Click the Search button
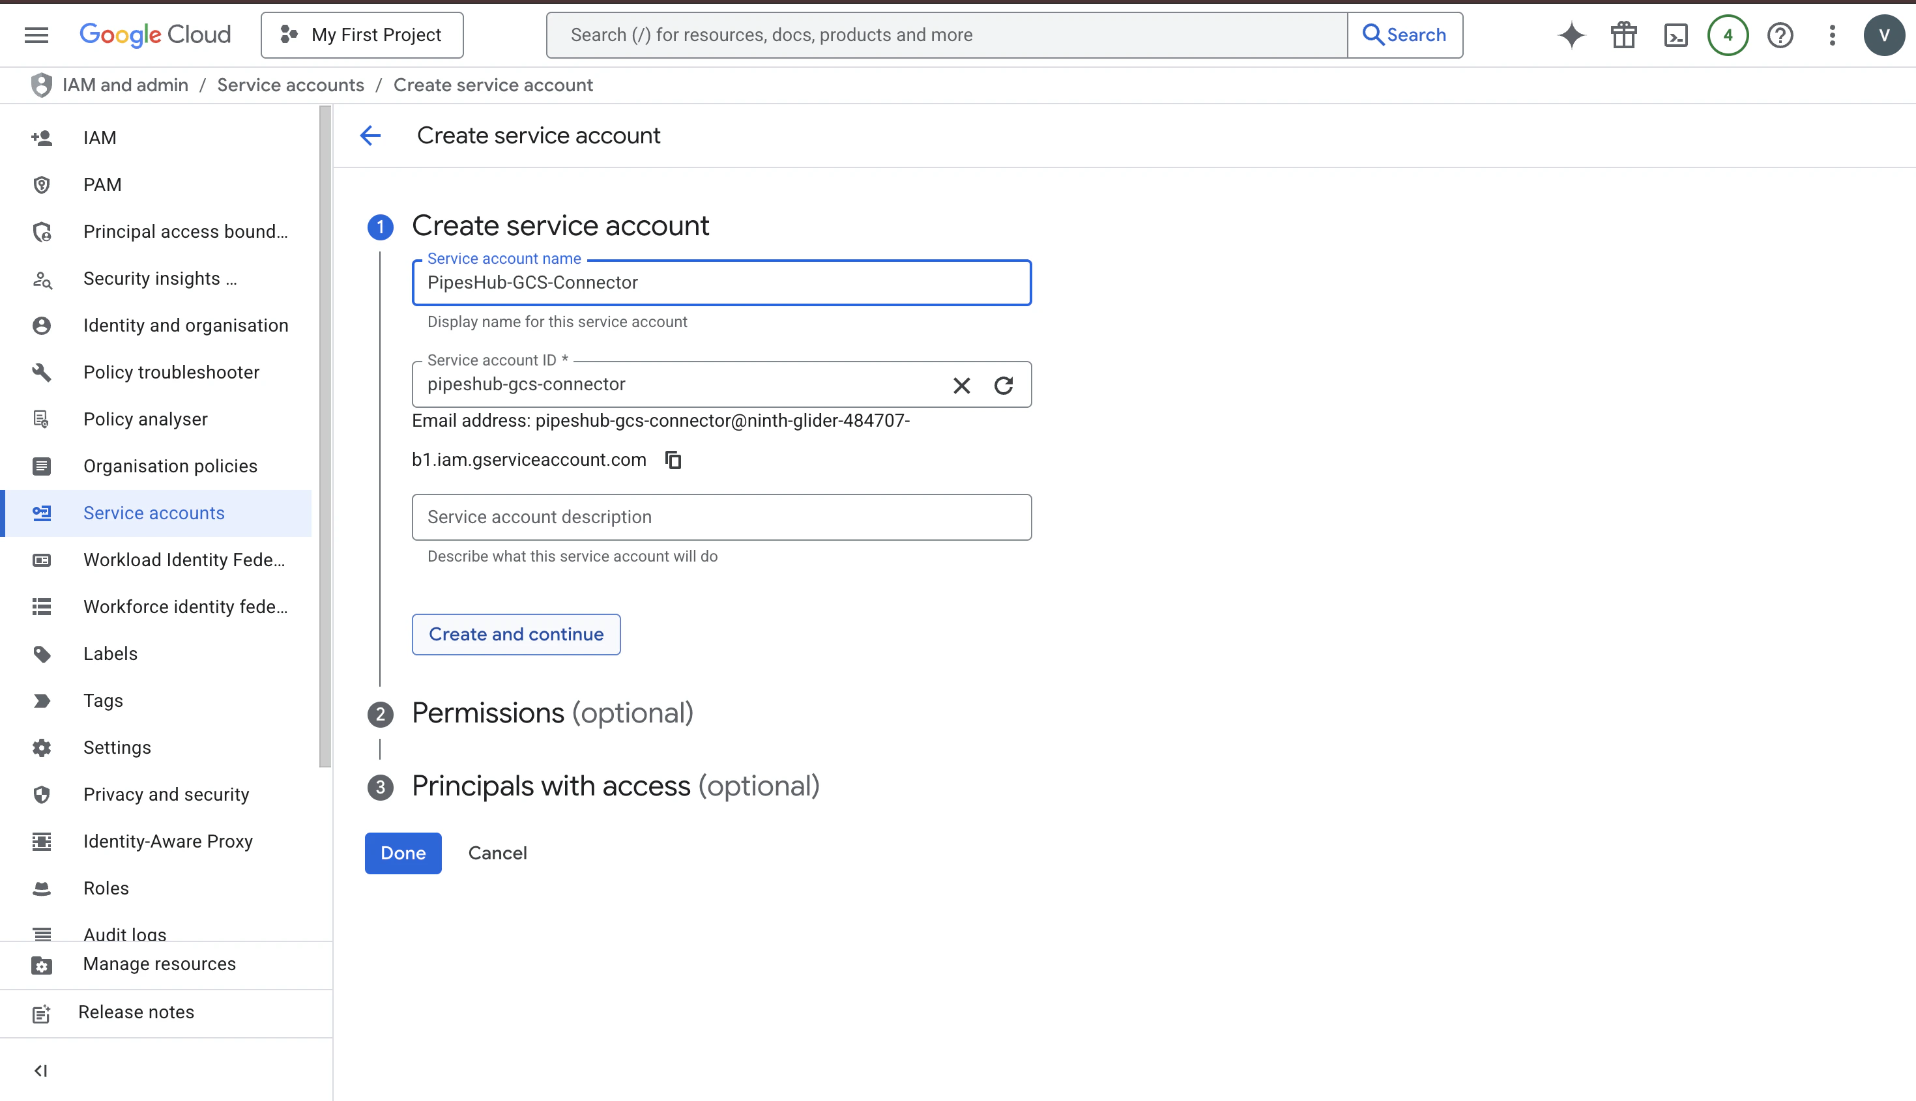1916x1101 pixels. pos(1404,35)
